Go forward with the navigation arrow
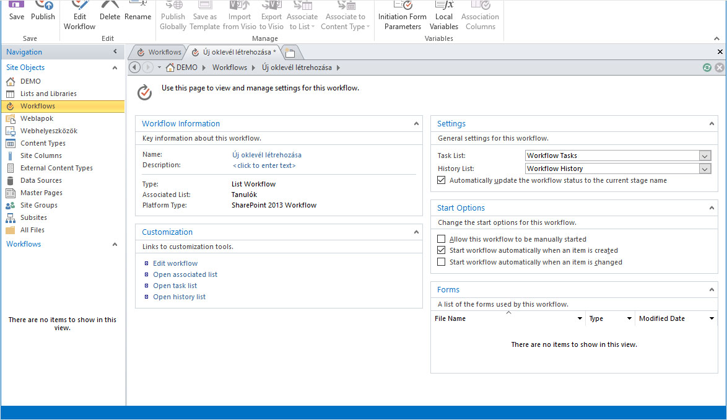 click(147, 68)
